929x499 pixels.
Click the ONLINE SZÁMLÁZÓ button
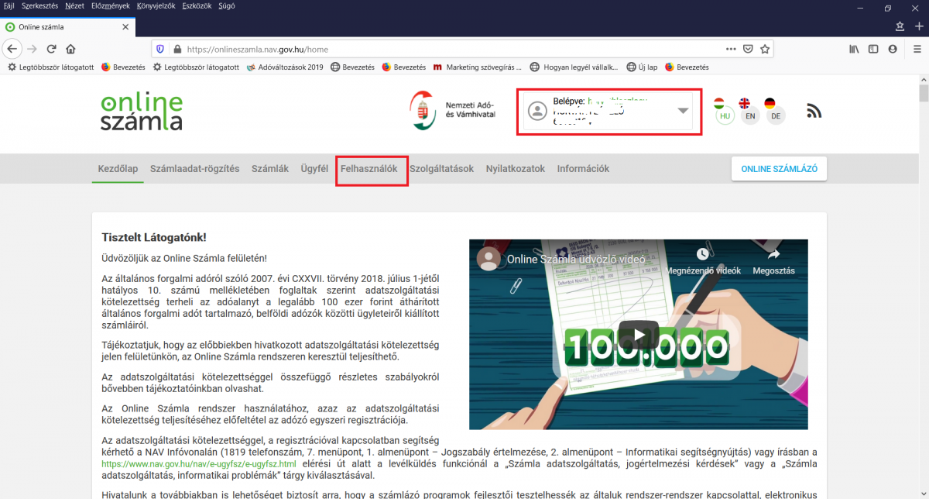click(x=779, y=169)
